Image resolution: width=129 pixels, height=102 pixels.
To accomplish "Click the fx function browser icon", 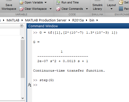I will coord(30,85).
